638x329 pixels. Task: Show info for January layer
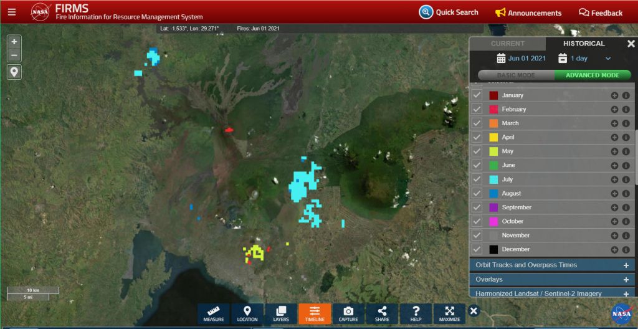pyautogui.click(x=626, y=95)
